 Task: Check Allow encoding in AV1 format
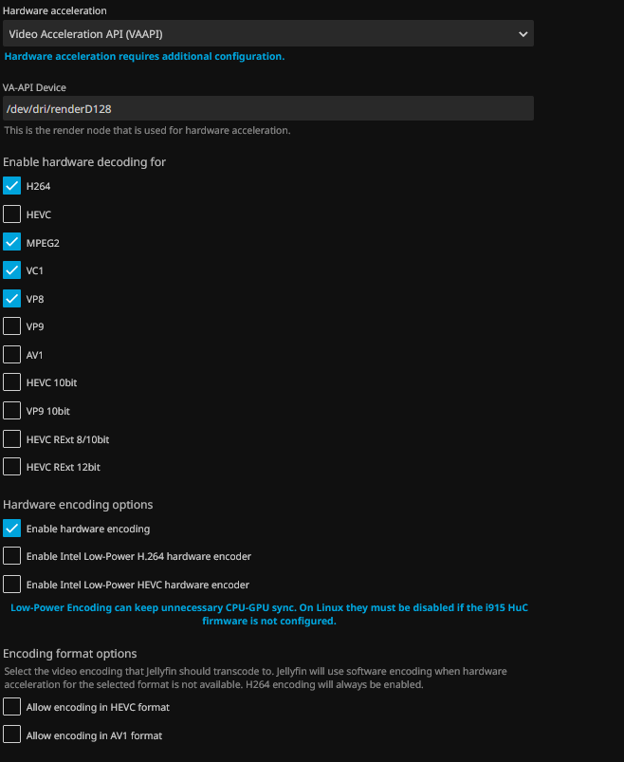tap(12, 735)
